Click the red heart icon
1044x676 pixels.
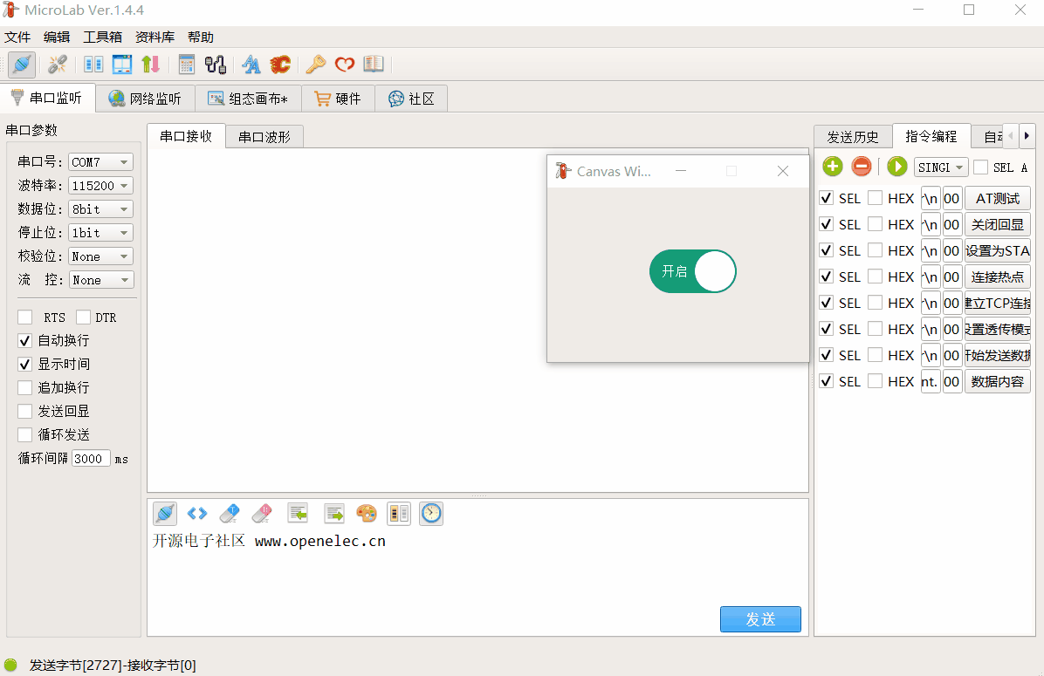(x=344, y=65)
